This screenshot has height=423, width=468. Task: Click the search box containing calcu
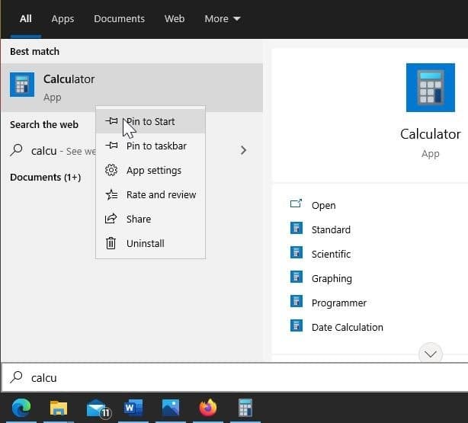click(235, 377)
